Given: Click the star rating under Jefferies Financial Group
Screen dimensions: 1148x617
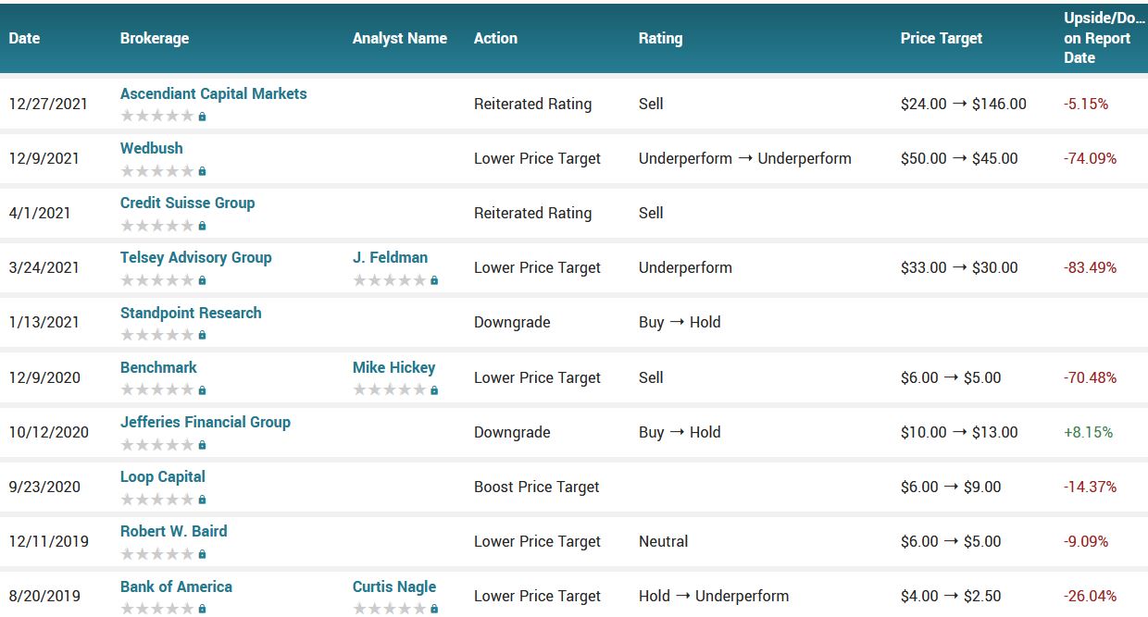Looking at the screenshot, I should (x=157, y=445).
